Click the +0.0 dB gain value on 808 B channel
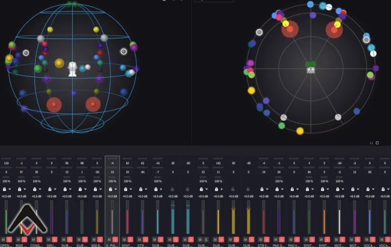Viewport: 391px width, 247px height. pos(97,196)
